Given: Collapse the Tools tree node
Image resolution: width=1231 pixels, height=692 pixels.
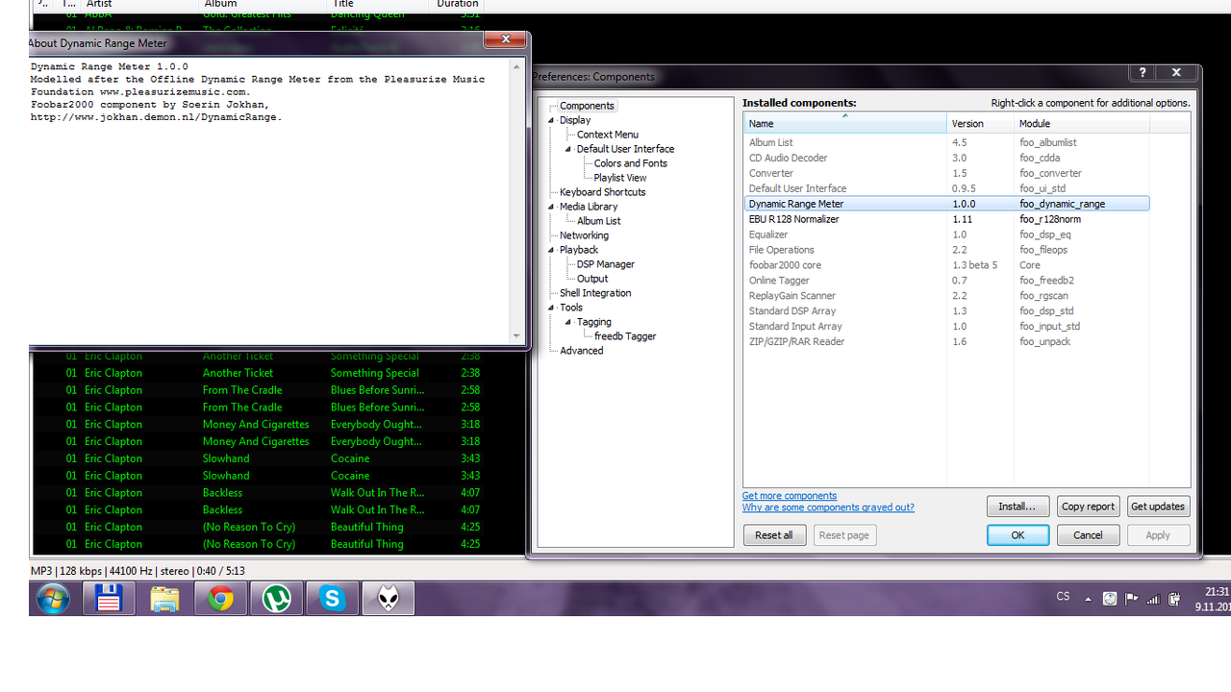Looking at the screenshot, I should pyautogui.click(x=552, y=308).
